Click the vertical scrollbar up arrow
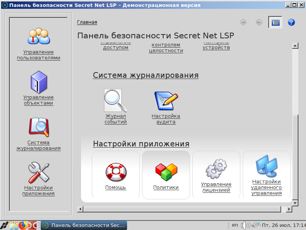 point(295,46)
